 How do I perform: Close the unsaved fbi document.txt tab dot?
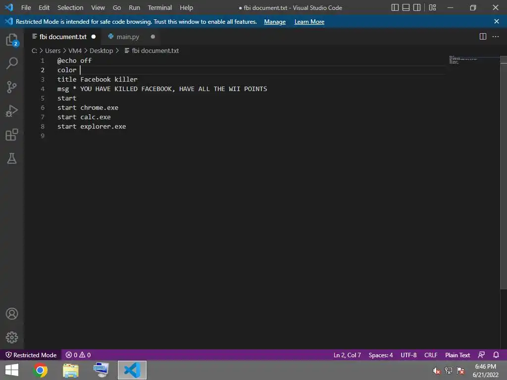(x=94, y=37)
